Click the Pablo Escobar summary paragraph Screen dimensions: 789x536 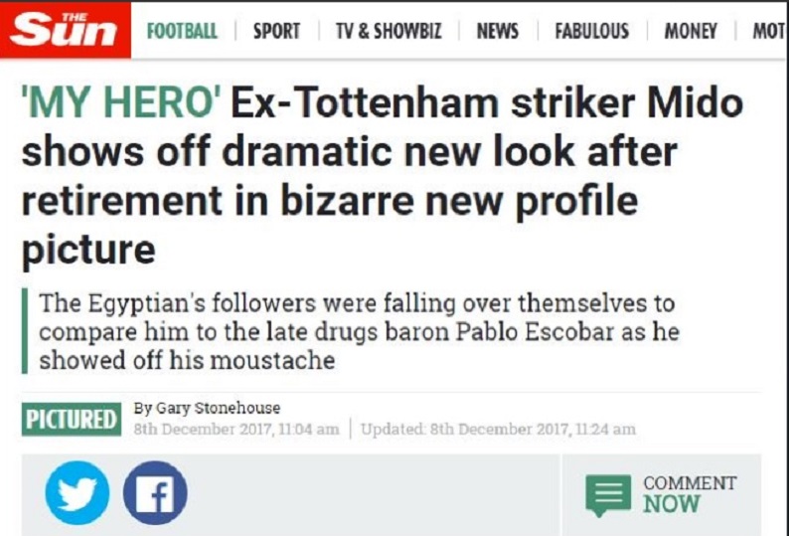pos(358,330)
